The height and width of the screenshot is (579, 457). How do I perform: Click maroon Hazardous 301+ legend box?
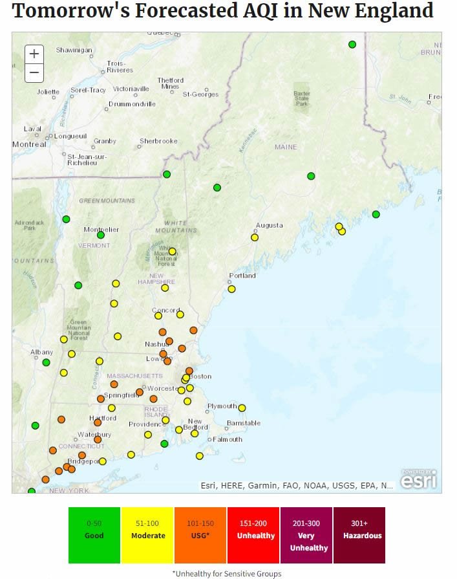pyautogui.click(x=359, y=535)
